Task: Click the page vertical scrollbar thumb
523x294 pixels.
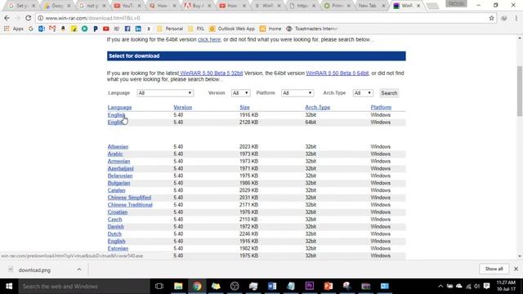Action: coord(520,91)
